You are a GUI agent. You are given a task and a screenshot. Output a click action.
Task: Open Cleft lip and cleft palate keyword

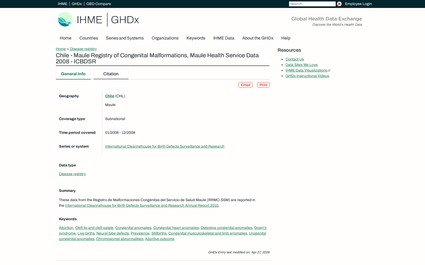pyautogui.click(x=94, y=228)
